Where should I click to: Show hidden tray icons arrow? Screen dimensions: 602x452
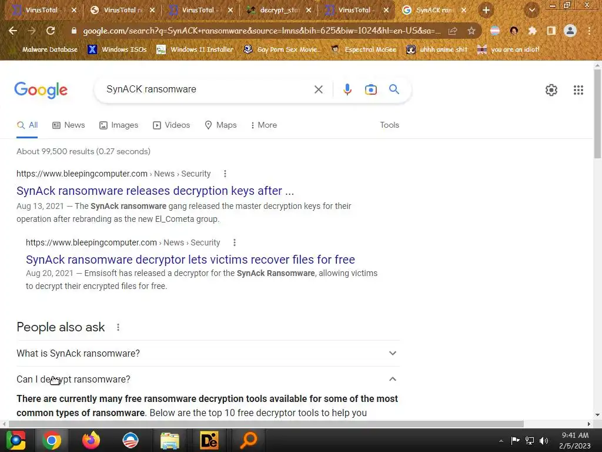(x=501, y=441)
